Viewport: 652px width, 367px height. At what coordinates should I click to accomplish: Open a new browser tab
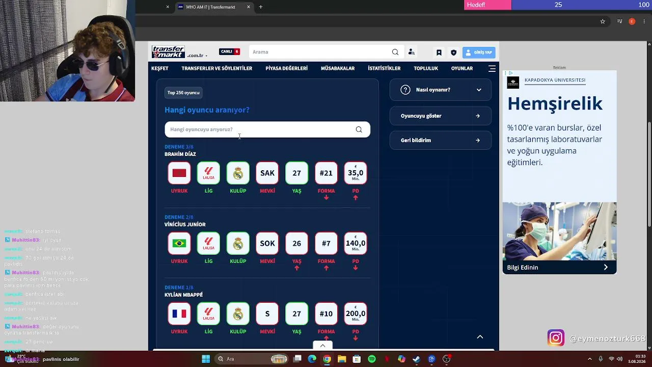261,7
